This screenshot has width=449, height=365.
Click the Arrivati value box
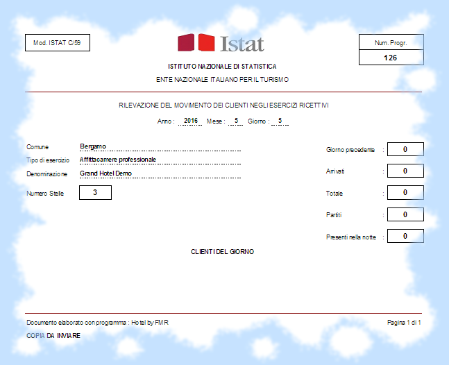[x=405, y=171]
